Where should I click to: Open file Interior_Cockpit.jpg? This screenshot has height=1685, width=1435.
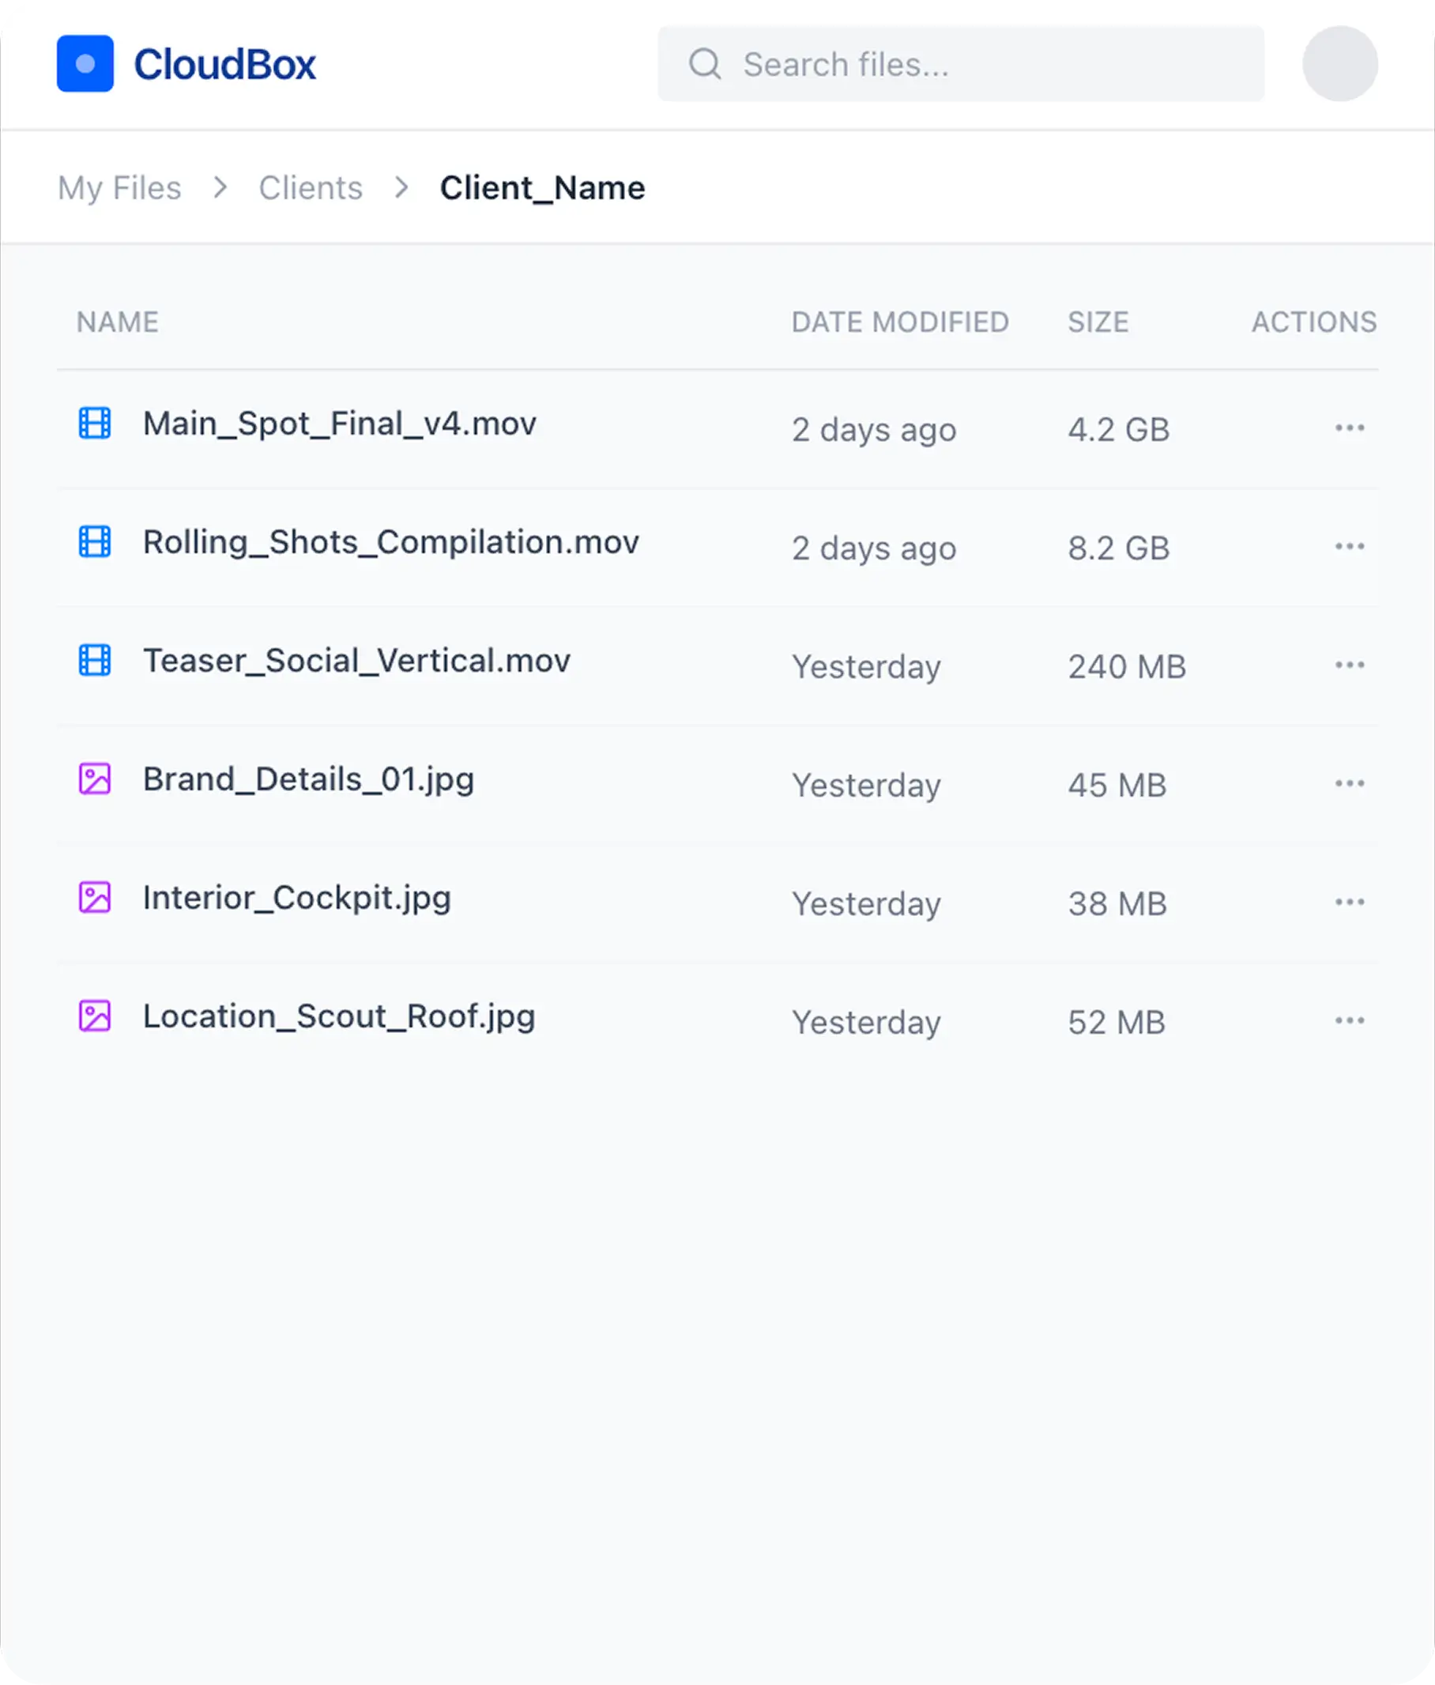tap(297, 899)
